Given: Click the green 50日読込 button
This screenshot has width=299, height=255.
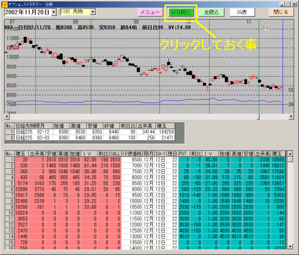Looking at the screenshot, I should [x=180, y=12].
